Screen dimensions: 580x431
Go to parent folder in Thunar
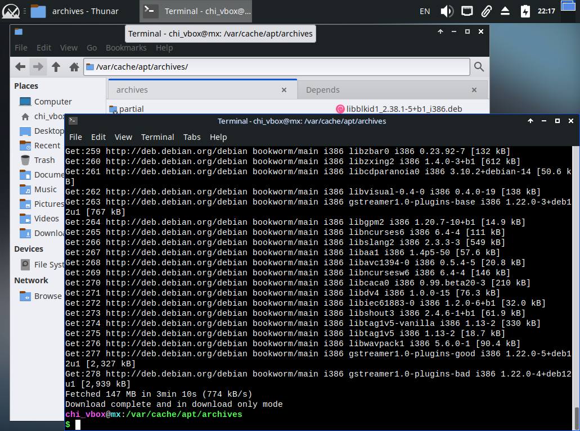point(56,67)
